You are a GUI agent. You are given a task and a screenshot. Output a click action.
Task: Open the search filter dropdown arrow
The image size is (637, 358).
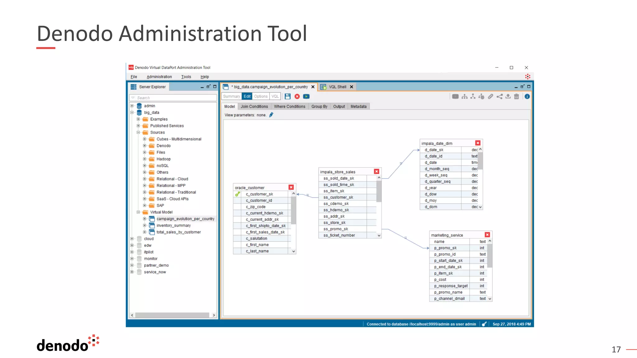(133, 98)
